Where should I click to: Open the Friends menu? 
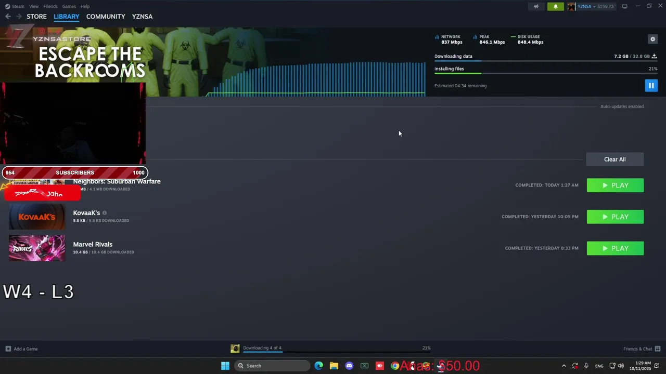point(50,6)
